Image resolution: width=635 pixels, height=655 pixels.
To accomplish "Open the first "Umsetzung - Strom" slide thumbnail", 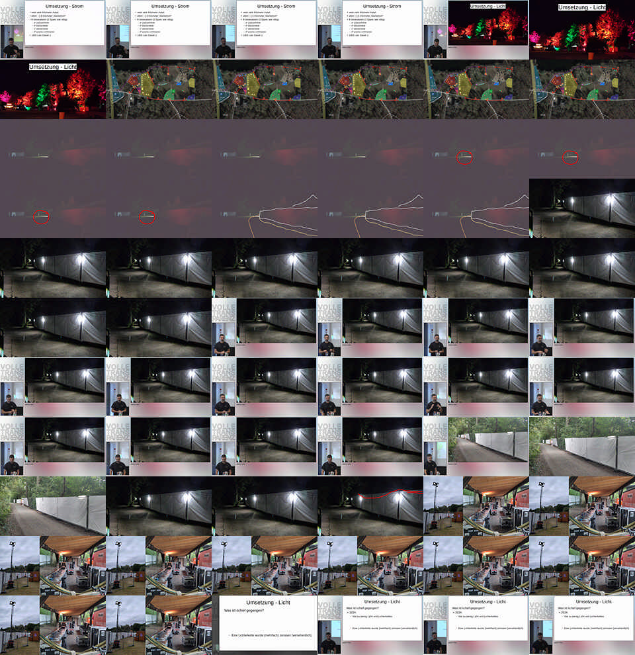I will [x=53, y=30].
